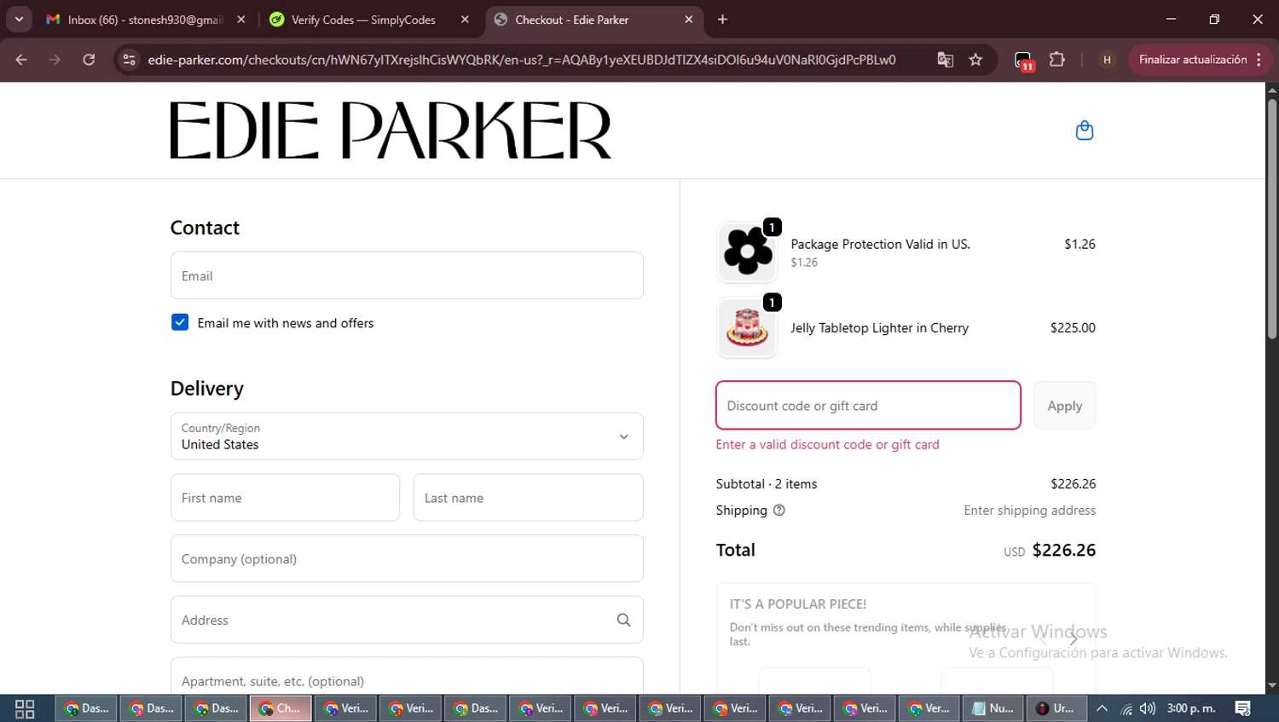Image resolution: width=1279 pixels, height=722 pixels.
Task: Open a new browser tab
Action: coord(722,20)
